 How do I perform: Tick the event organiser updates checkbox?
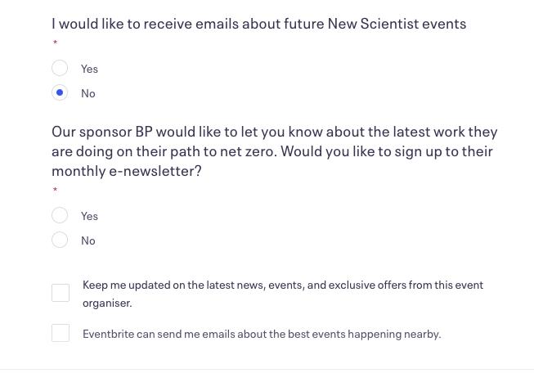pos(61,293)
